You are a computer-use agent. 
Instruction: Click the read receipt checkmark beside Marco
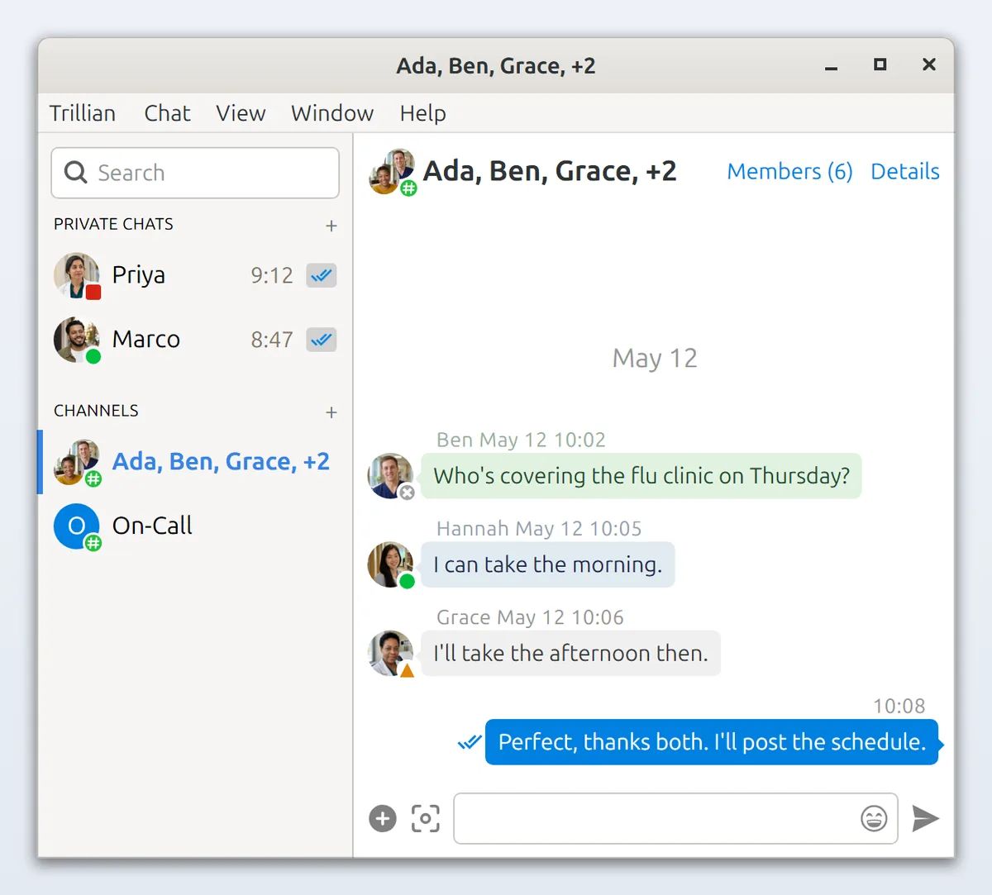coord(322,340)
